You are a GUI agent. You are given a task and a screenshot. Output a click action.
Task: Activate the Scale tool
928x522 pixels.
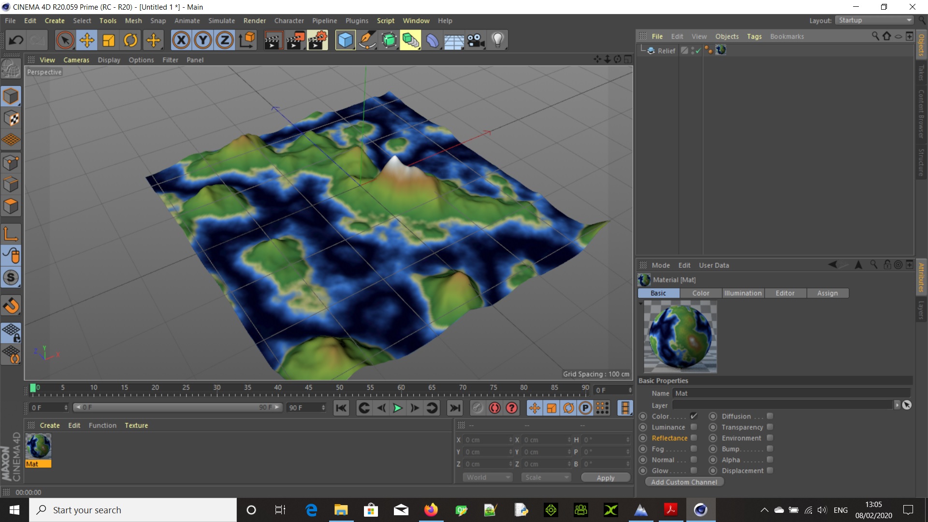[x=109, y=40]
